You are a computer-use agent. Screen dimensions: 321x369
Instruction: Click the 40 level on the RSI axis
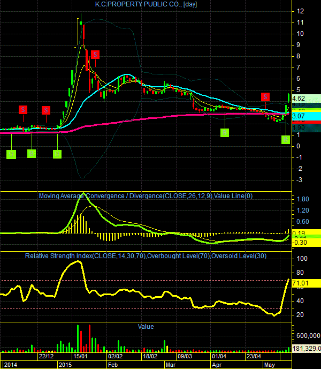coord(300,301)
